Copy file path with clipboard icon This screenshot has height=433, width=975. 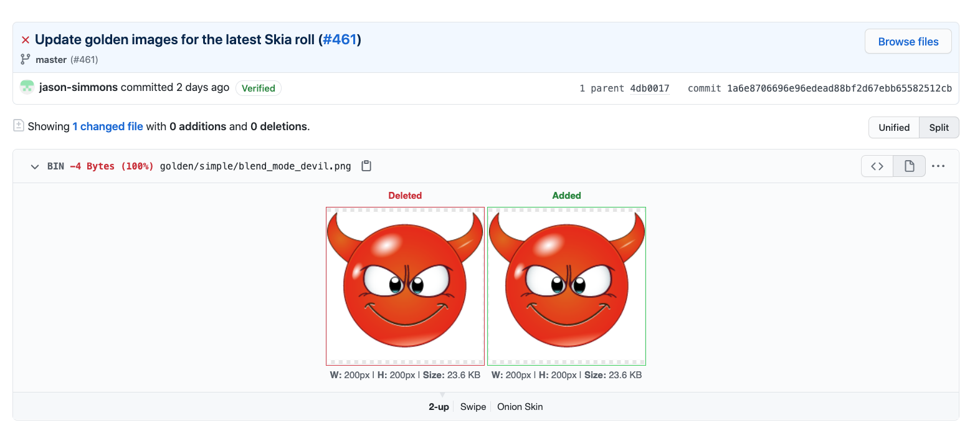coord(366,166)
